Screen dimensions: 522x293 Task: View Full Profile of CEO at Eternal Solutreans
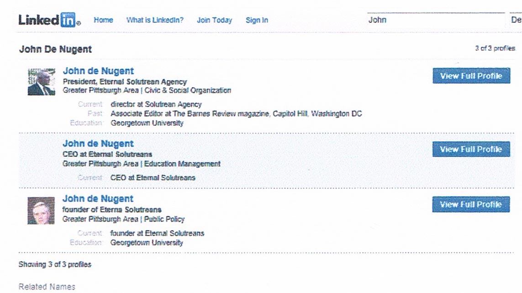(x=471, y=149)
